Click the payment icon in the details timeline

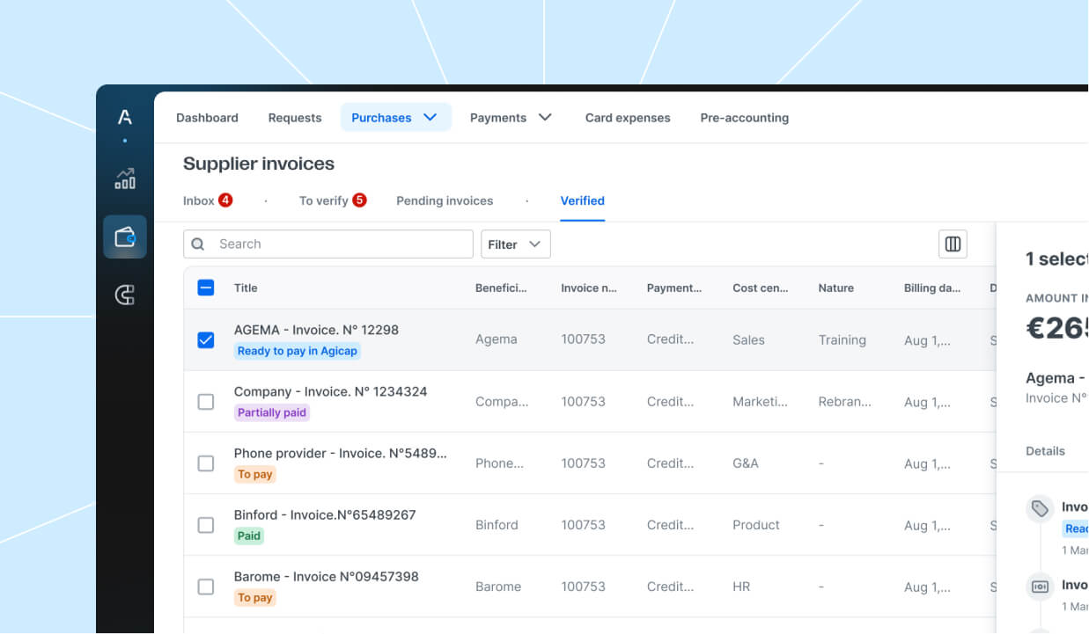point(1040,587)
